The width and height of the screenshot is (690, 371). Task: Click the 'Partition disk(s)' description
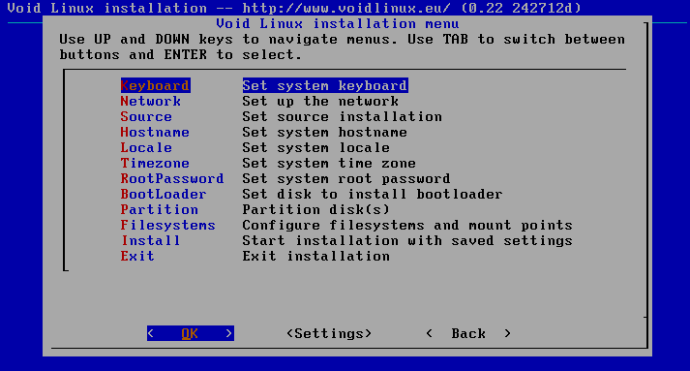point(315,209)
